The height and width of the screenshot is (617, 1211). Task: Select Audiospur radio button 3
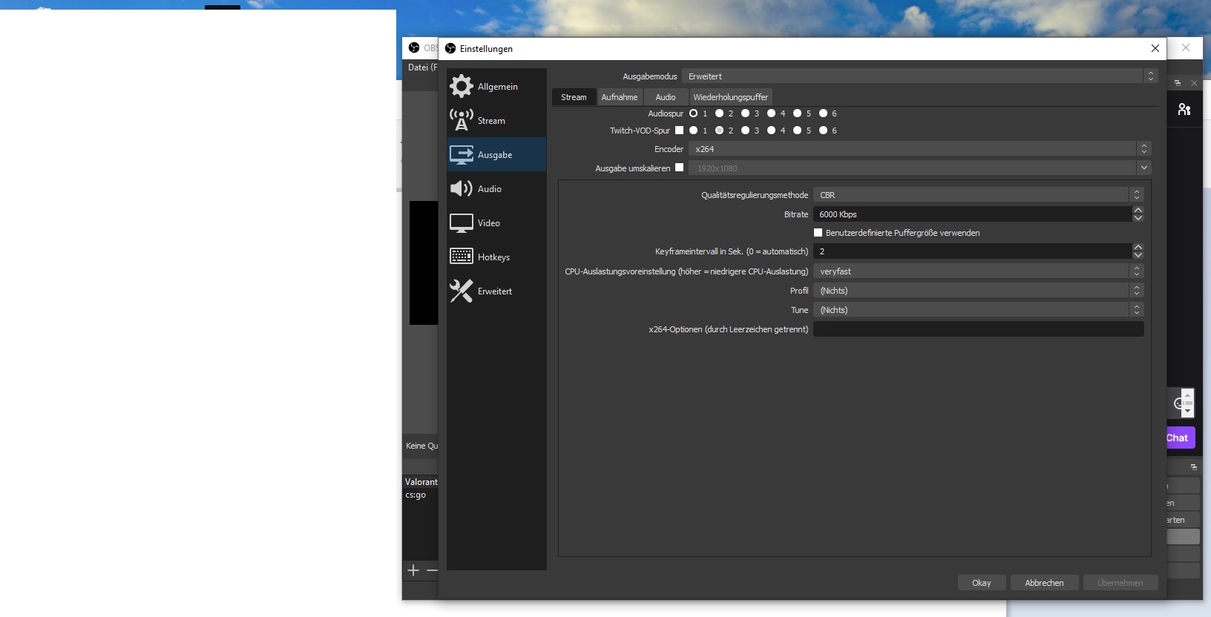tap(745, 113)
